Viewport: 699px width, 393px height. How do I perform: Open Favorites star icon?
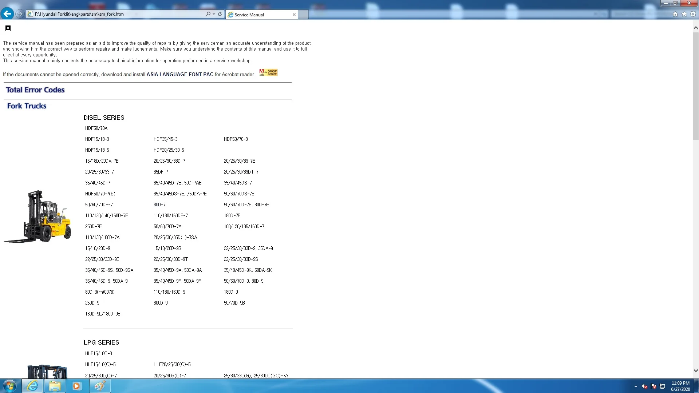tap(684, 14)
